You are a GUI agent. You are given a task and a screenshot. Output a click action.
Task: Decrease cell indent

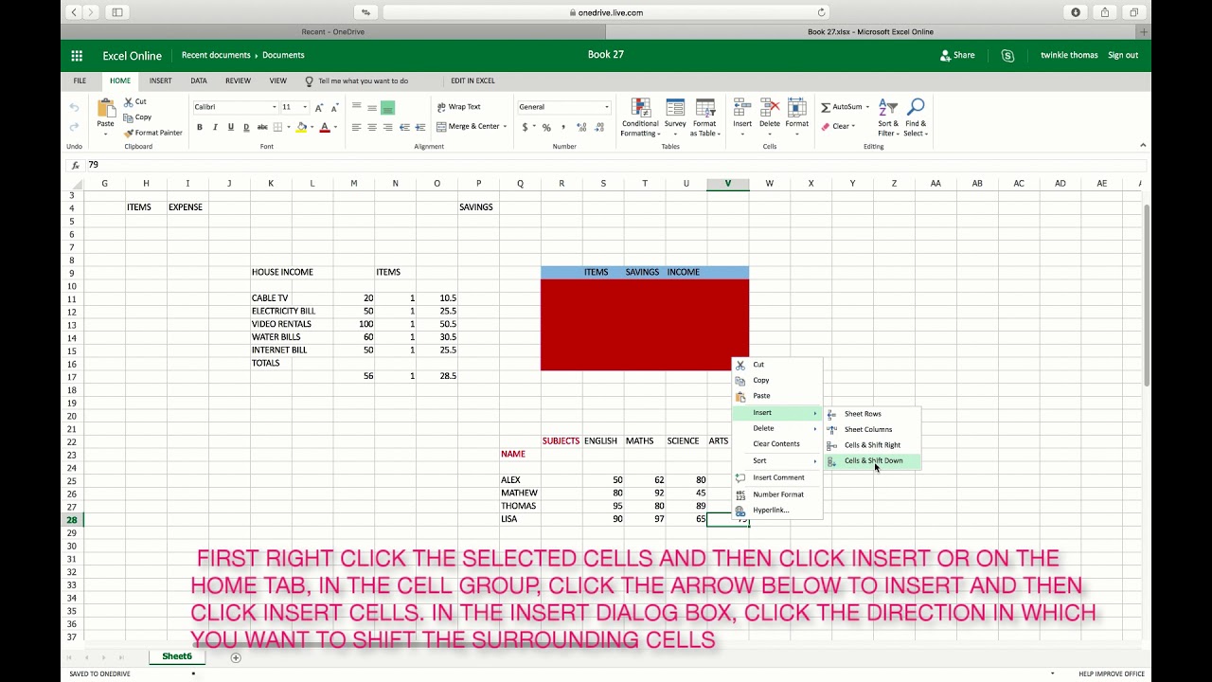(404, 127)
